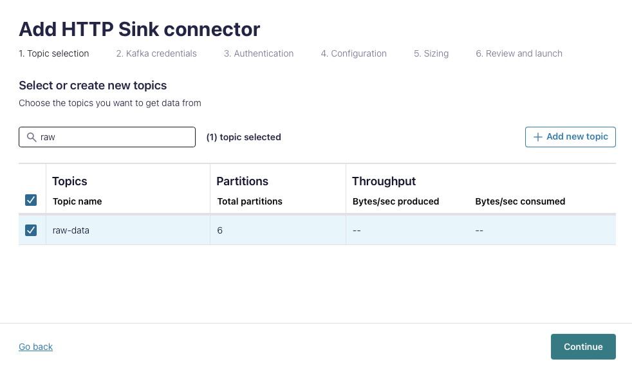Click the raw-data topic name
Viewport: 632px width, 366px height.
pos(71,230)
